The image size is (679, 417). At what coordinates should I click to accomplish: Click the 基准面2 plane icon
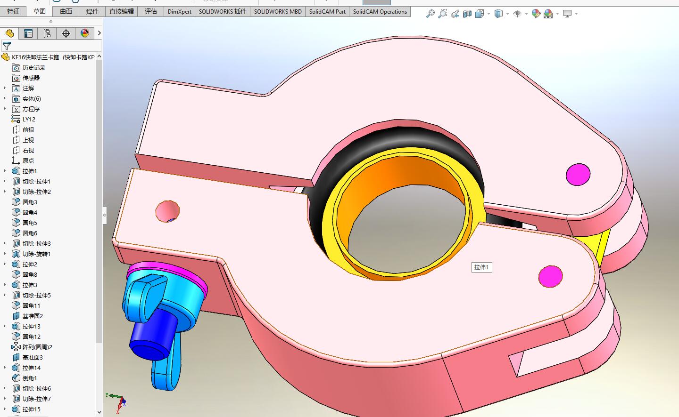click(16, 316)
